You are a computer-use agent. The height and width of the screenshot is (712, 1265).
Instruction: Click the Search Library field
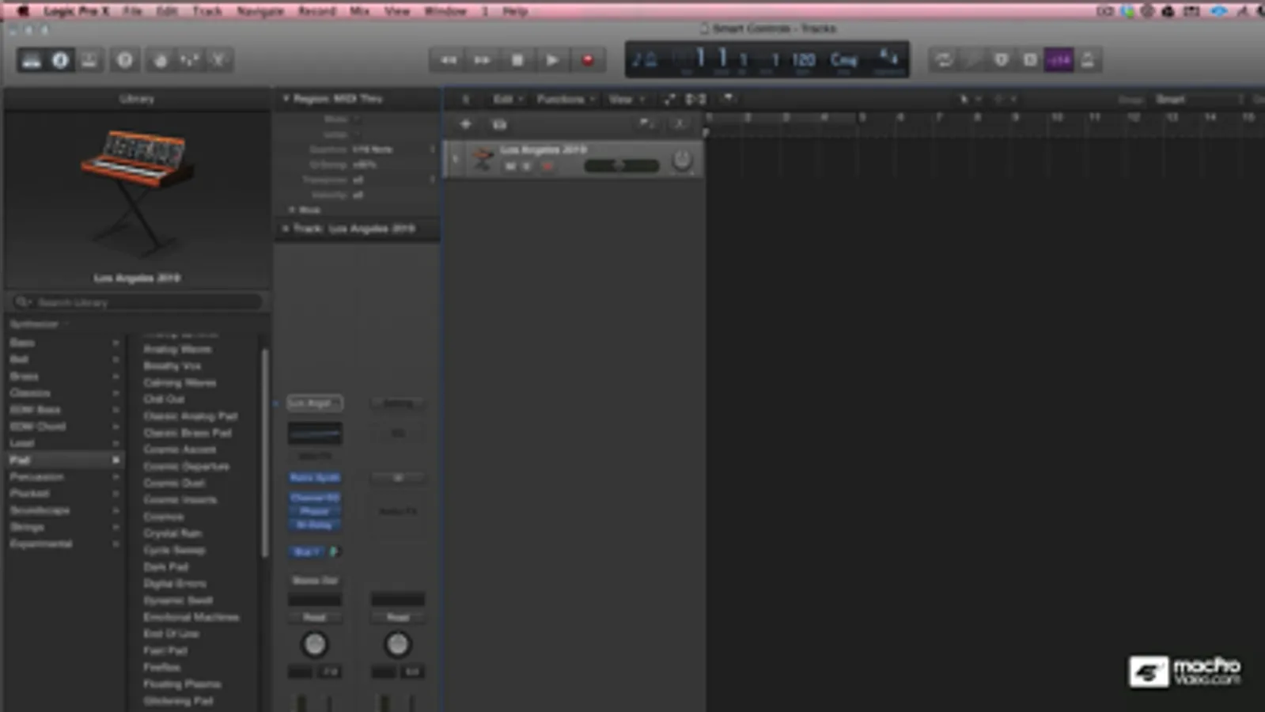coord(137,302)
